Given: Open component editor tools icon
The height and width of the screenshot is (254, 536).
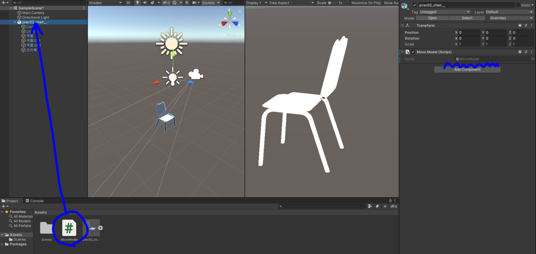Looking at the screenshot, I should [187, 3].
